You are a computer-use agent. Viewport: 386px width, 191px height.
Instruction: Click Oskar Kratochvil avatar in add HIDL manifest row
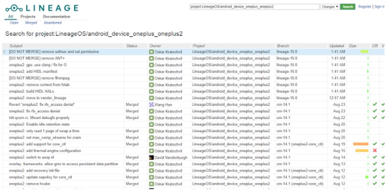tap(152, 72)
